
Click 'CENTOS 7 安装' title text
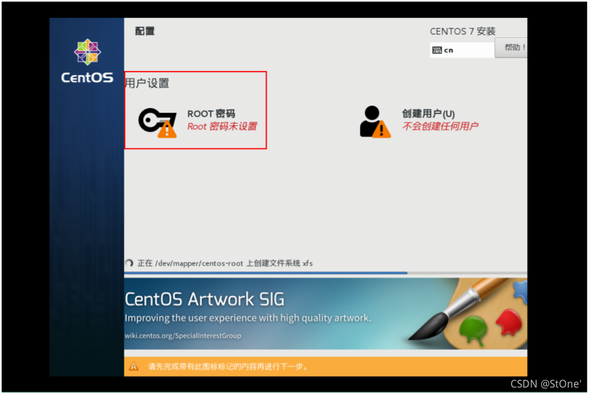[463, 31]
